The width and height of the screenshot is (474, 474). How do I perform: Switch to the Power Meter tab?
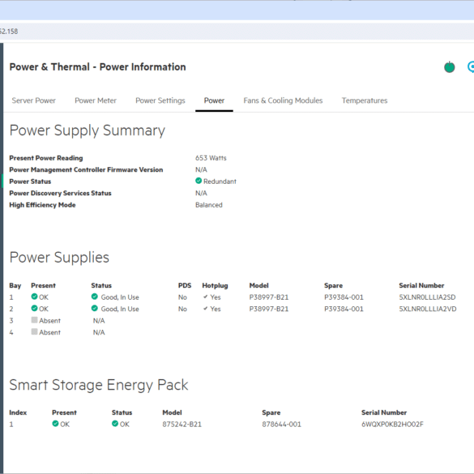(x=96, y=100)
